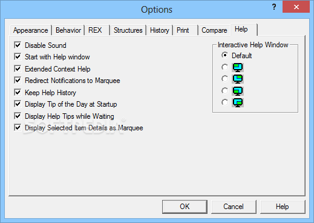Image resolution: width=314 pixels, height=223 pixels.
Task: Disable Extended Context Help
Action: (18, 69)
